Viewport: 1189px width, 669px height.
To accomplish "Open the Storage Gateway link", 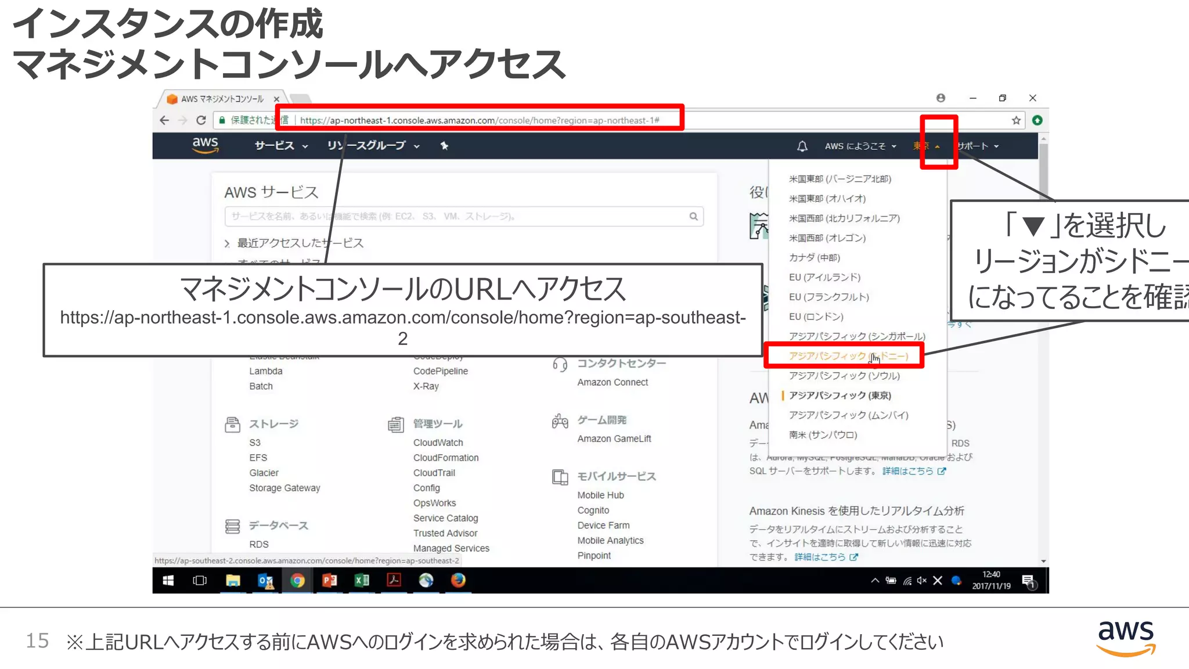I will pyautogui.click(x=284, y=488).
